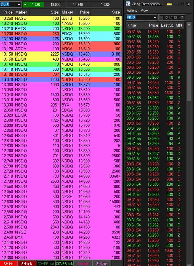Click the yellow window link color swatch
The width and height of the screenshot is (194, 266).
point(169,4)
